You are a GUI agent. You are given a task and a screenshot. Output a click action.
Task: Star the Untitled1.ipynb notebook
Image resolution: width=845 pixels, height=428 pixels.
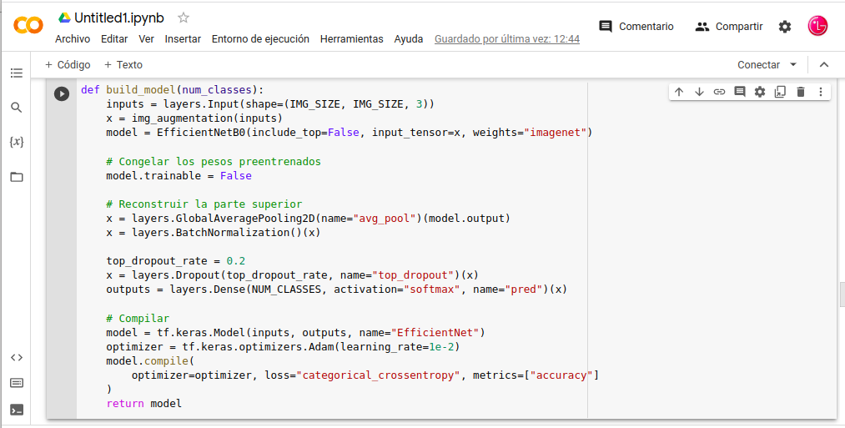pyautogui.click(x=184, y=18)
